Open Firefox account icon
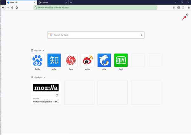The height and width of the screenshot is (135, 191). [183, 8]
